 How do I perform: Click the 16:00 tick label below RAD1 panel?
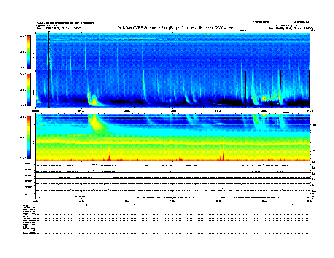218,111
